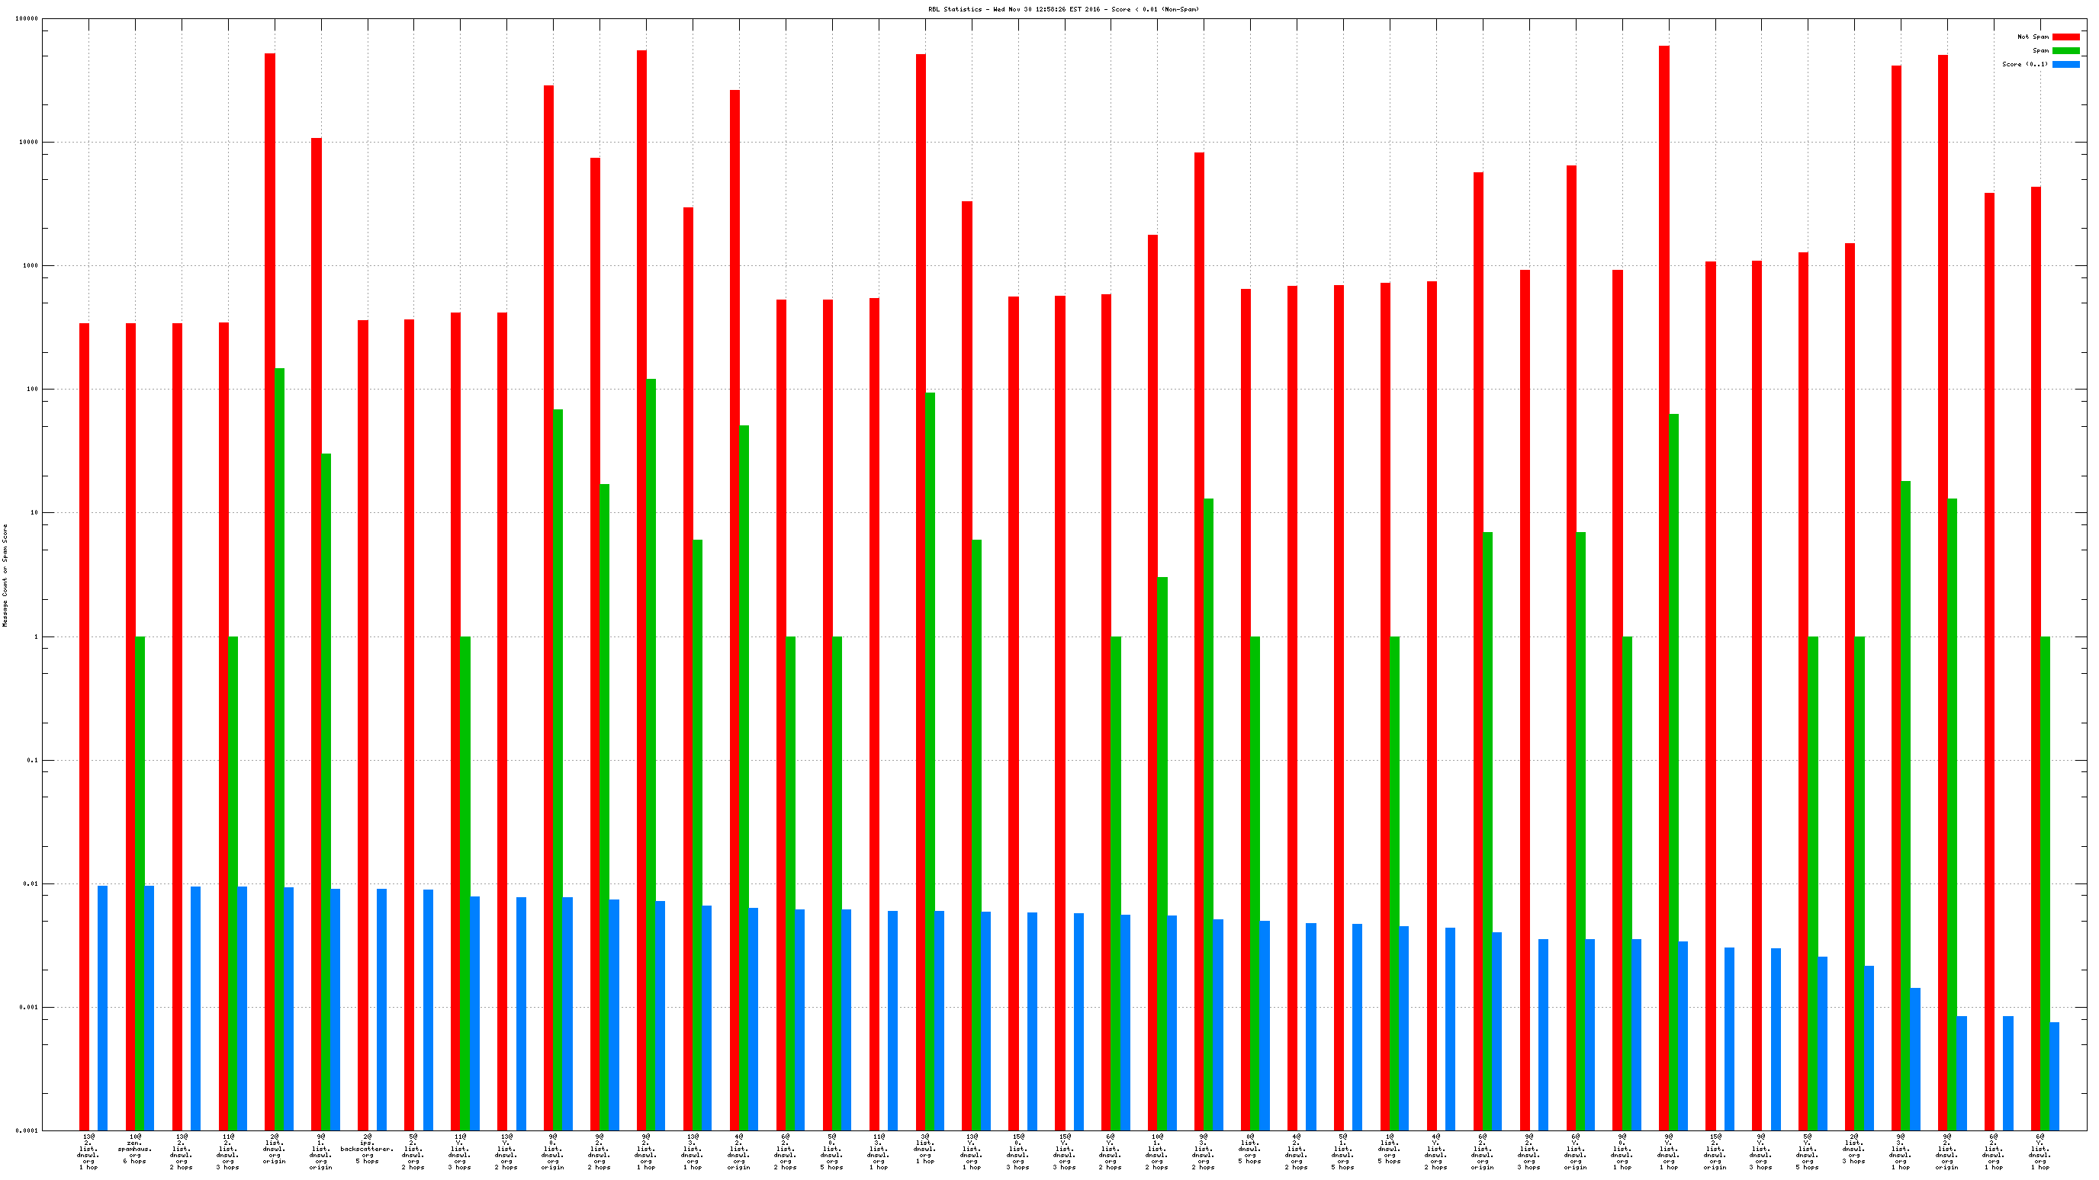The image size is (2099, 1180).
Task: Click the red bar above ips.backscatterer.org
Action: (362, 725)
